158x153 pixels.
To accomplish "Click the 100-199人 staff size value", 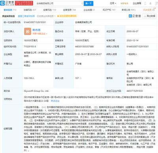I will tap(29, 78).
